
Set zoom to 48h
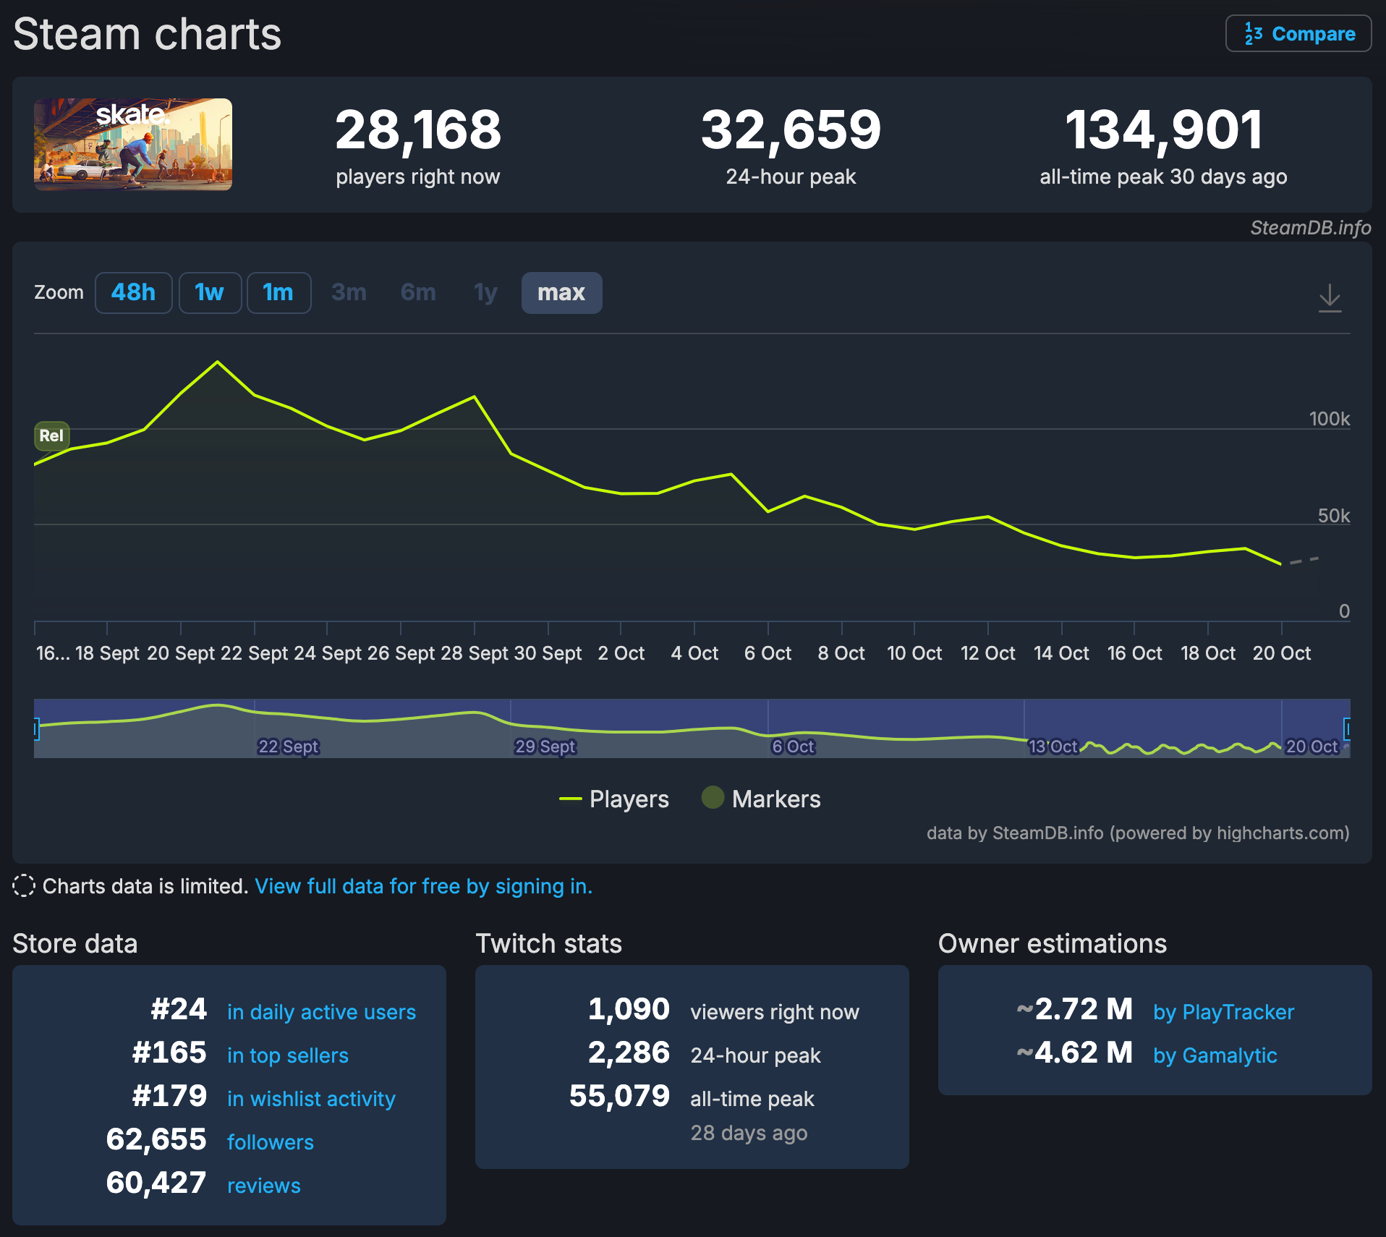pyautogui.click(x=133, y=292)
